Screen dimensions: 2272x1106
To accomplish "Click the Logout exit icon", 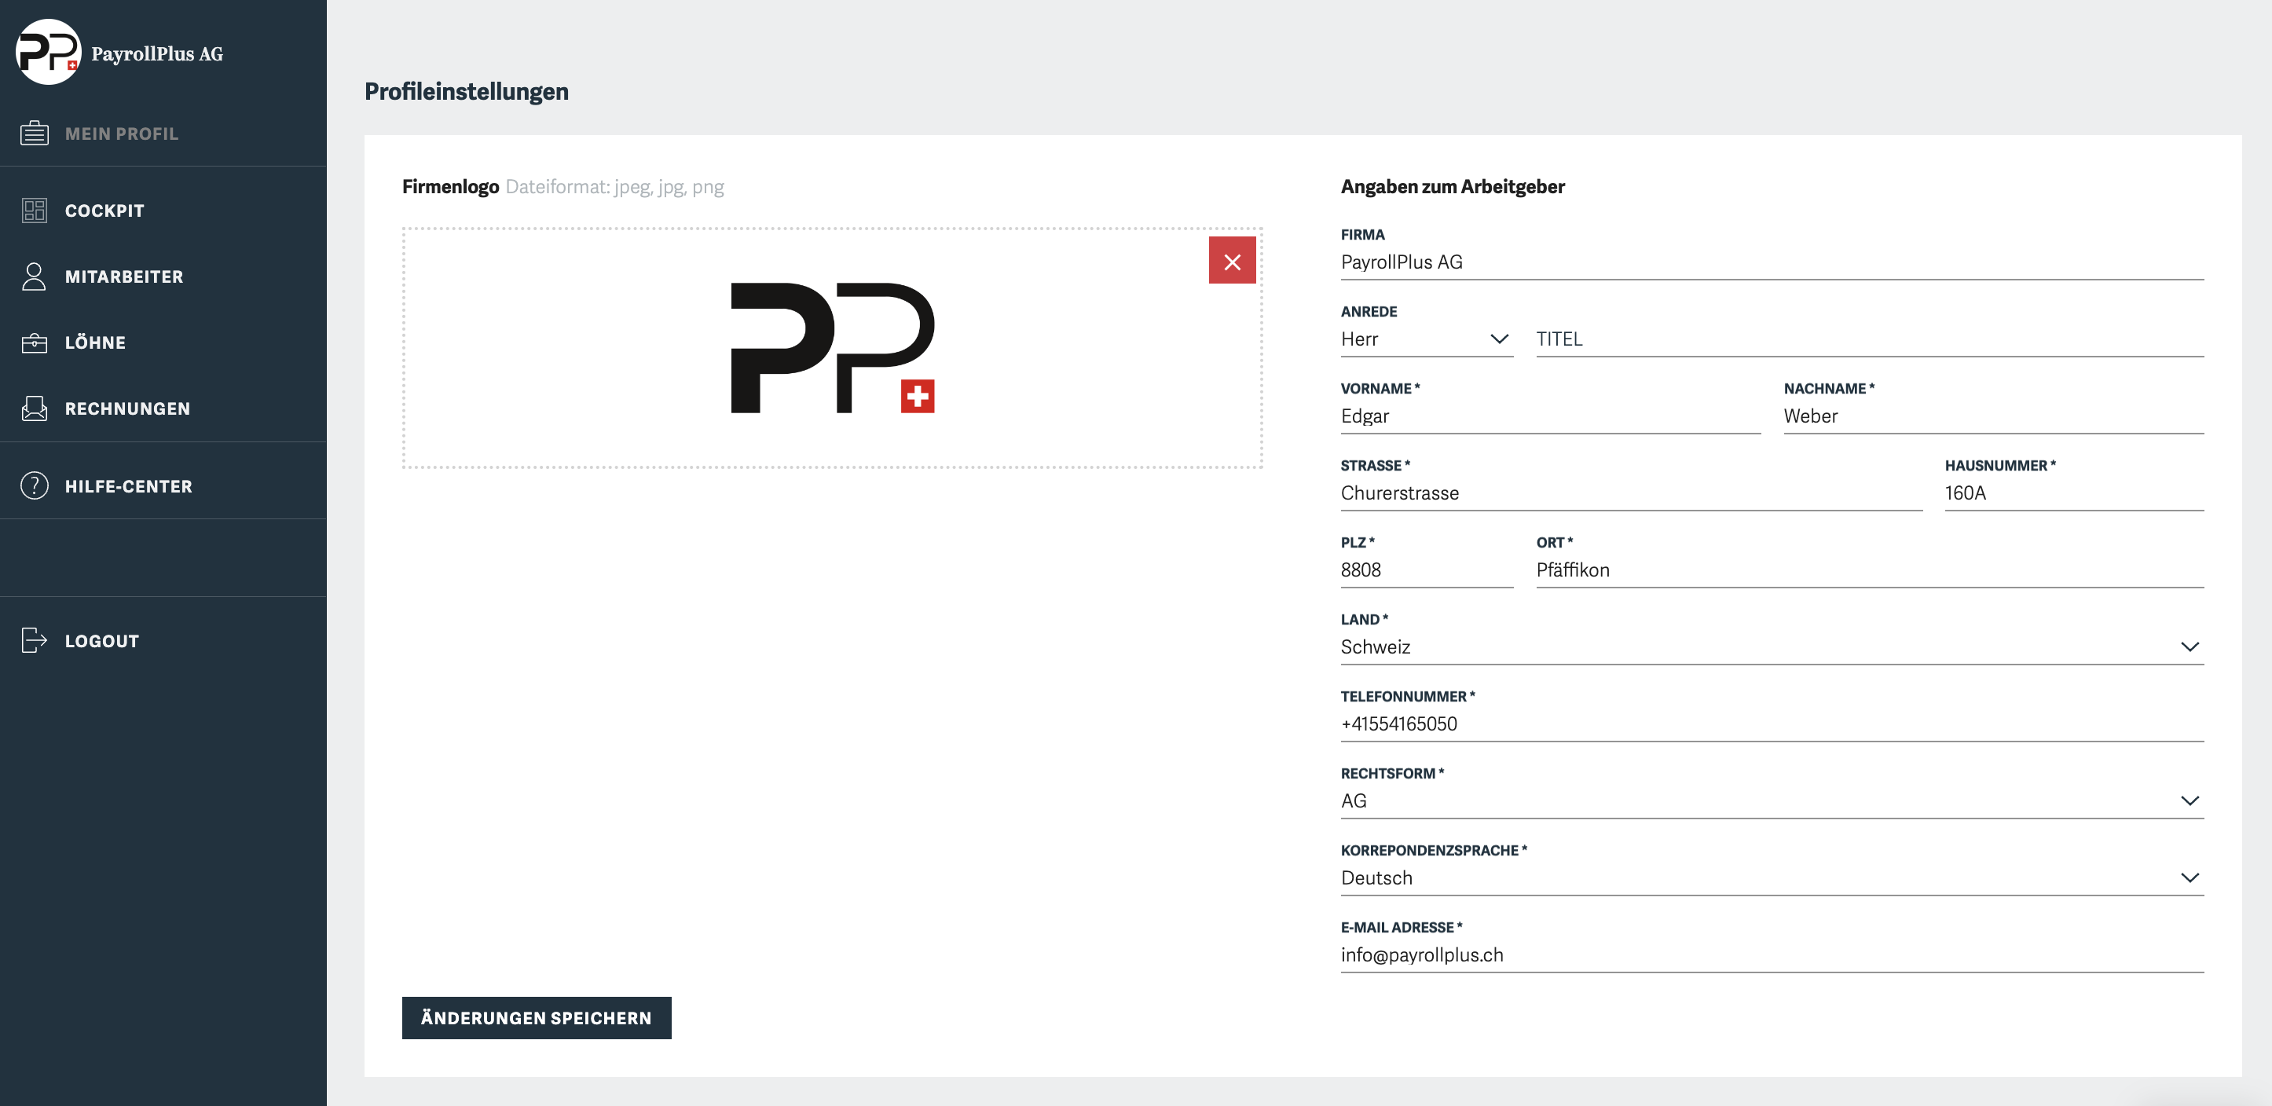I will click(35, 640).
